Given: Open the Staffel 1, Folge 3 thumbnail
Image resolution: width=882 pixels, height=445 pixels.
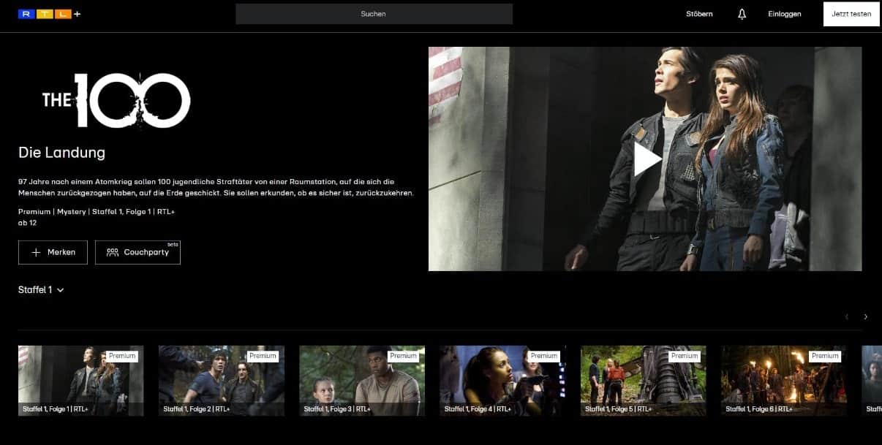Looking at the screenshot, I should click(x=362, y=381).
